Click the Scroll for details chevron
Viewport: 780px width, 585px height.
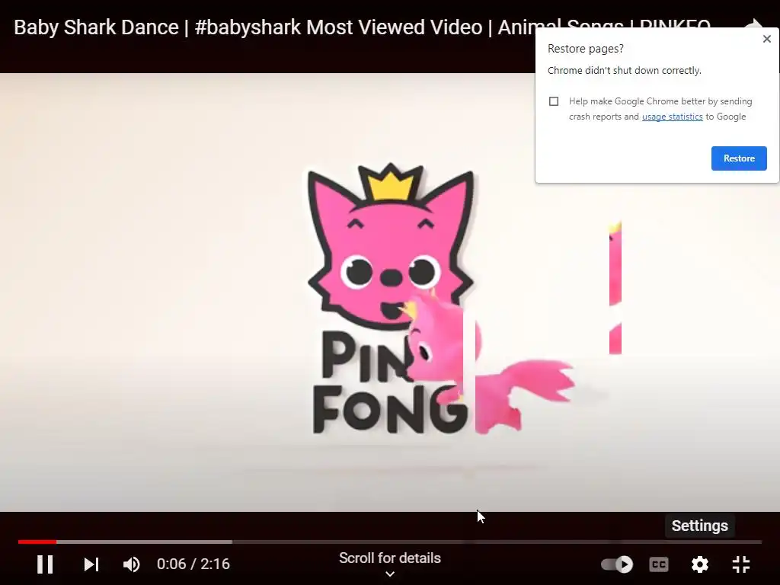(390, 574)
